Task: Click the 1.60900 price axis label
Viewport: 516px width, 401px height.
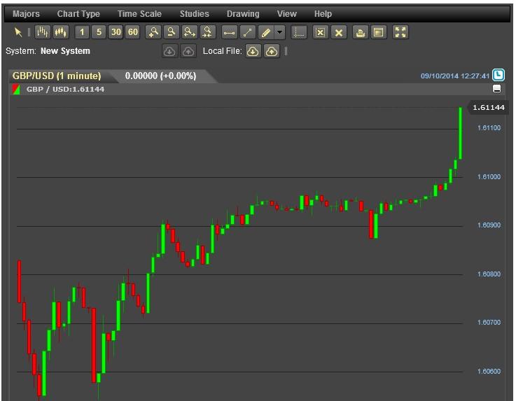Action: 489,225
